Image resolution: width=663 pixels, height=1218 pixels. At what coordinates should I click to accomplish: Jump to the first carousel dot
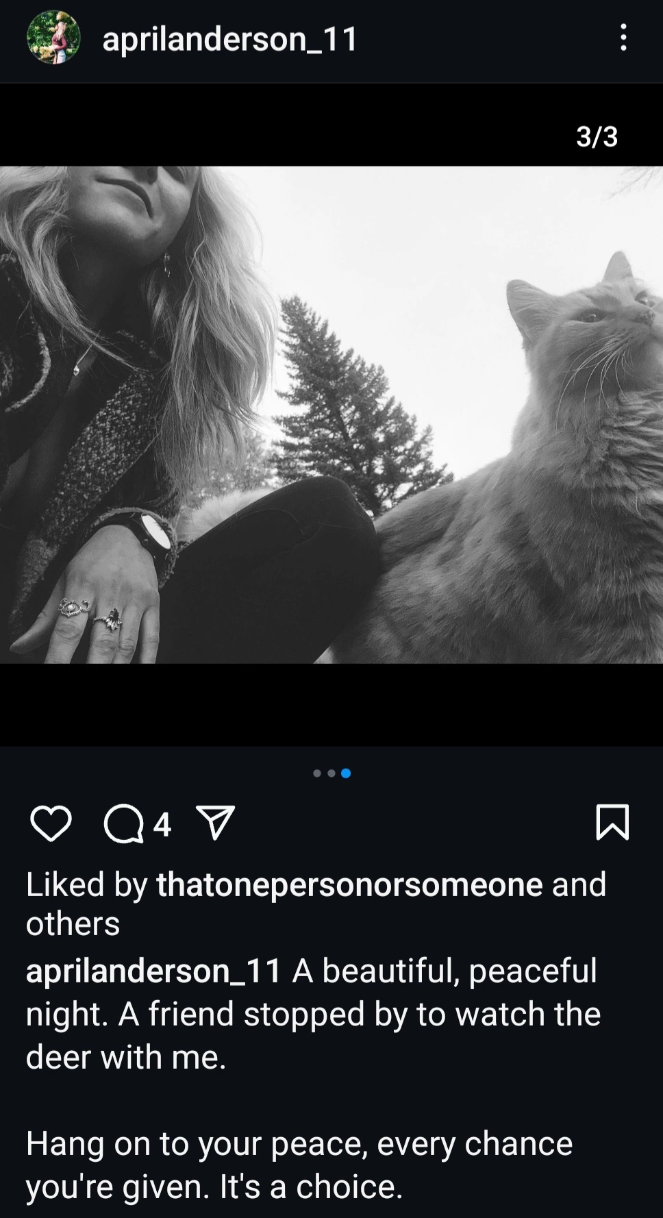[317, 773]
